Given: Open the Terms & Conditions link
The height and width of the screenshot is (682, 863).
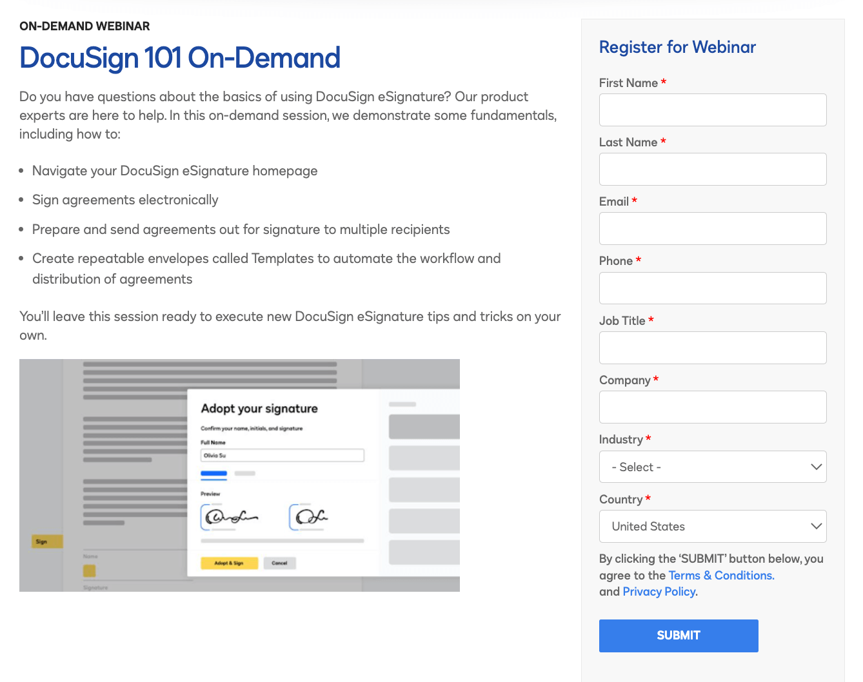Looking at the screenshot, I should pos(721,575).
